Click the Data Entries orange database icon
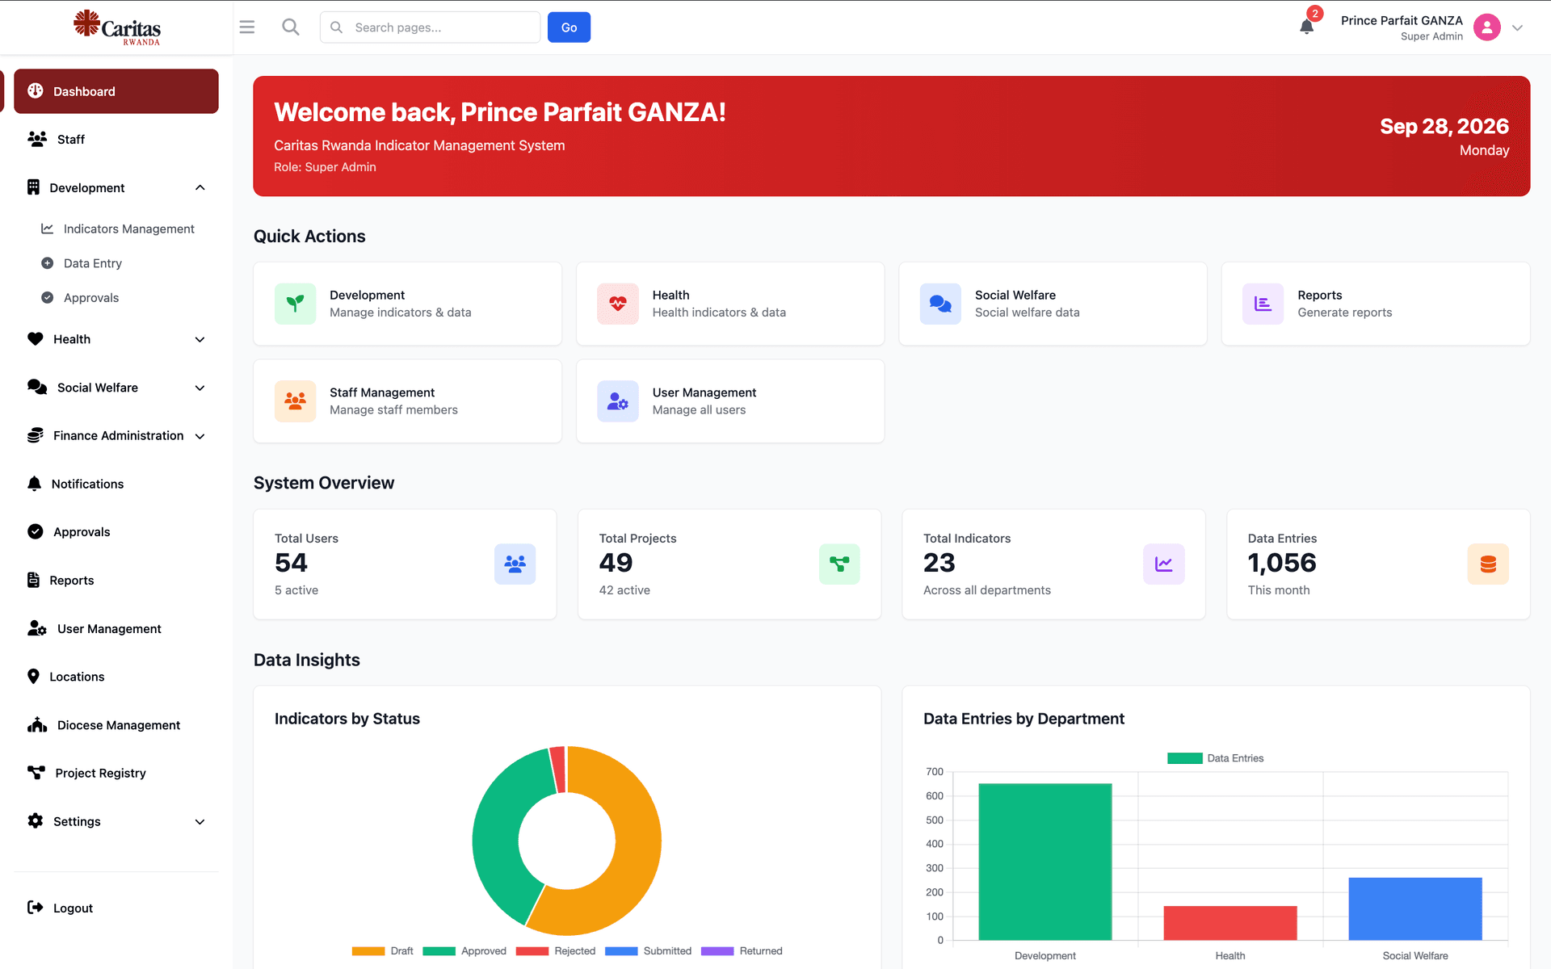The width and height of the screenshot is (1551, 969). 1488,564
